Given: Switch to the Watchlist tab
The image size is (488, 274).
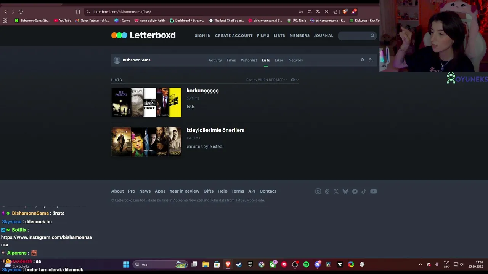Looking at the screenshot, I should coord(249,60).
